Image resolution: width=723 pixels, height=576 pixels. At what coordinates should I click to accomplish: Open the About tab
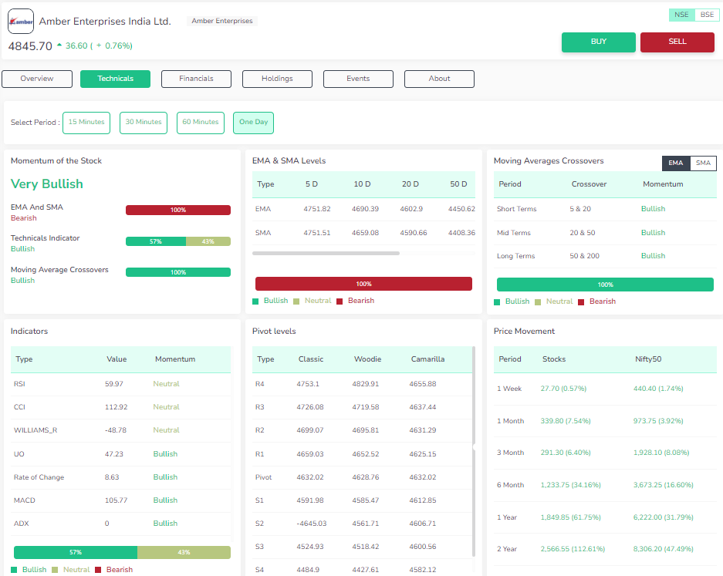[x=439, y=79]
